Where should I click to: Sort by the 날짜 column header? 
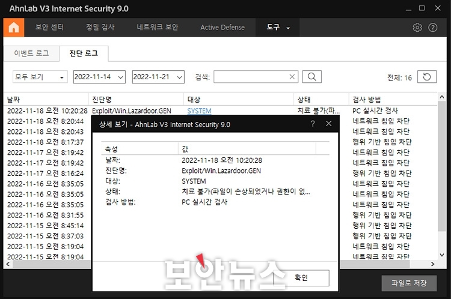point(46,100)
